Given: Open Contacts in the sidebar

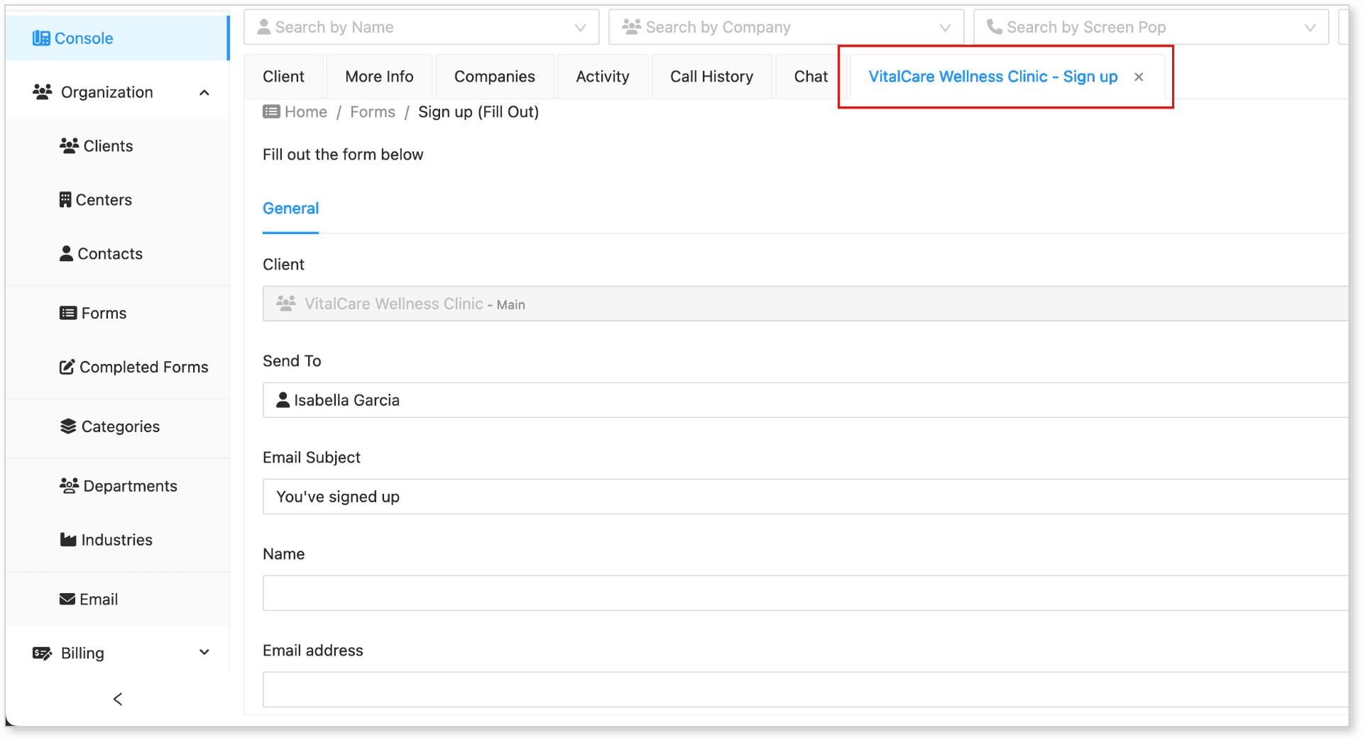Looking at the screenshot, I should (117, 254).
